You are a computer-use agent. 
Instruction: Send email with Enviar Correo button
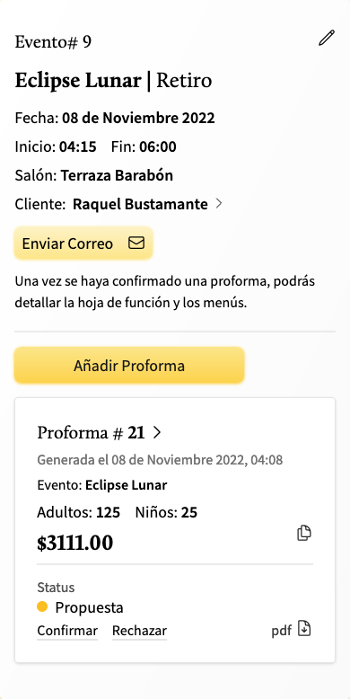coord(83,243)
